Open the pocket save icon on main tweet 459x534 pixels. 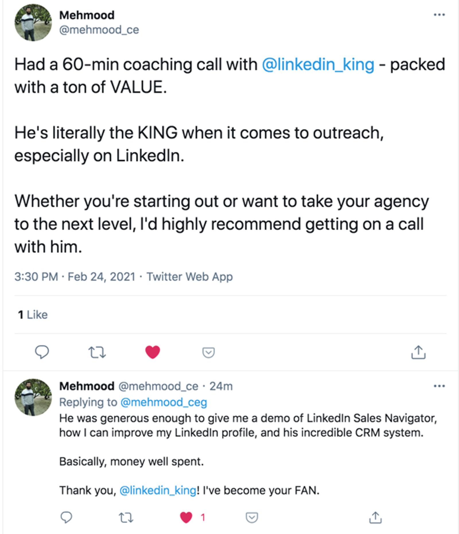[209, 352]
